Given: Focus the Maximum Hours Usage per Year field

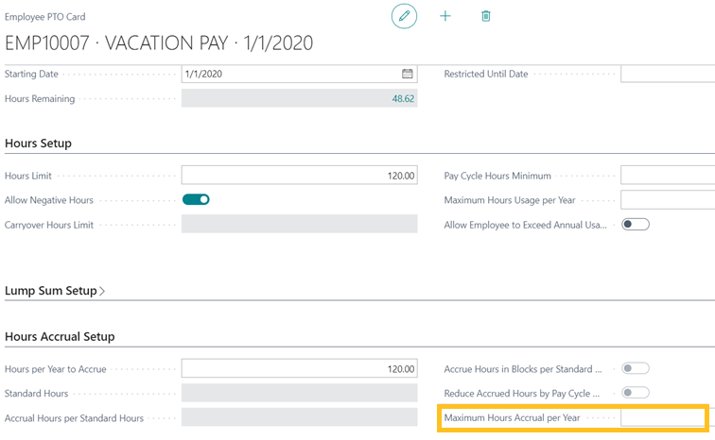Looking at the screenshot, I should [x=667, y=199].
